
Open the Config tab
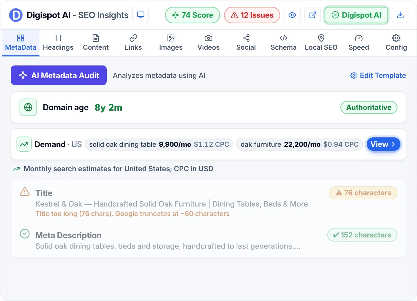pyautogui.click(x=396, y=43)
